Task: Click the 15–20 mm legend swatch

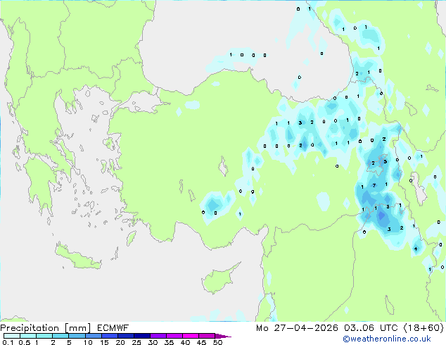Action: pos(109,336)
